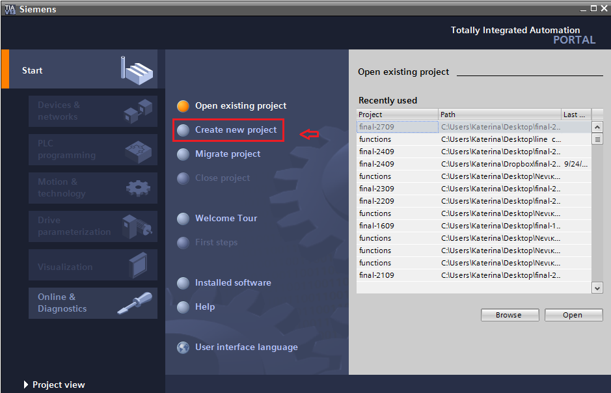
Task: Select functions project with Desktop\line path
Action: (x=474, y=139)
